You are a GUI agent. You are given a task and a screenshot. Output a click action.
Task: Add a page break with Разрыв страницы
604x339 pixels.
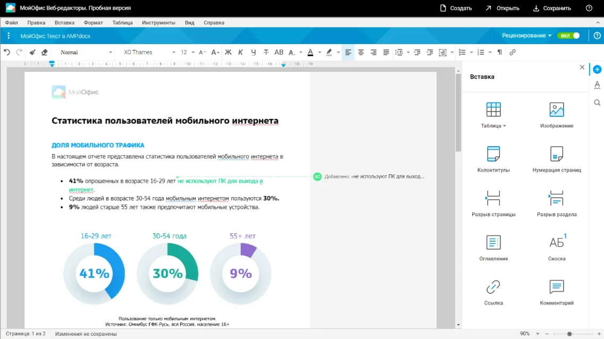pyautogui.click(x=493, y=198)
